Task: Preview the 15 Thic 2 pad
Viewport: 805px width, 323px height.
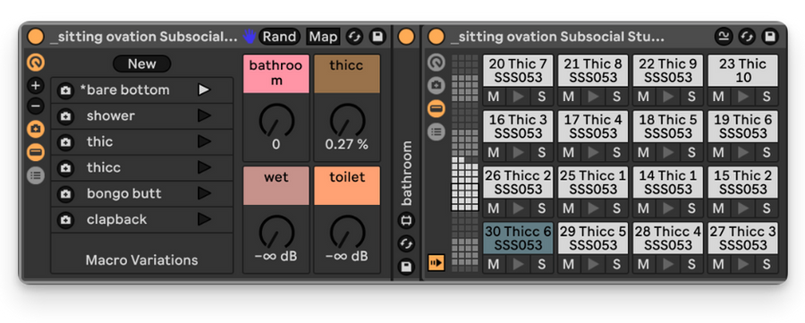Action: (743, 208)
